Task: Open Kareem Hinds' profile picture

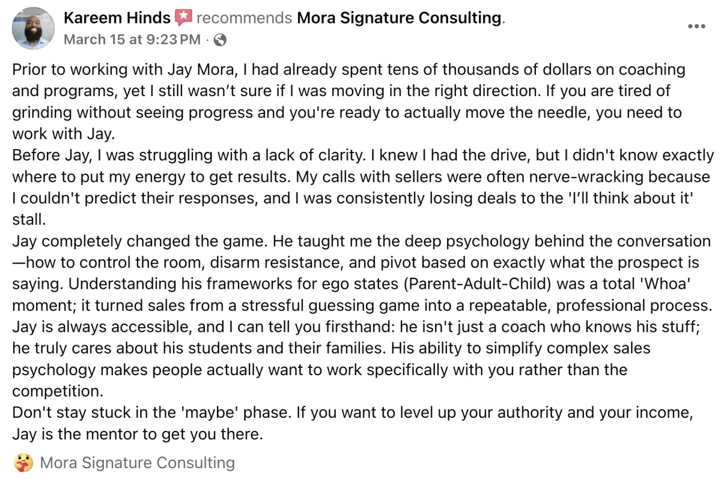Action: coord(33,28)
